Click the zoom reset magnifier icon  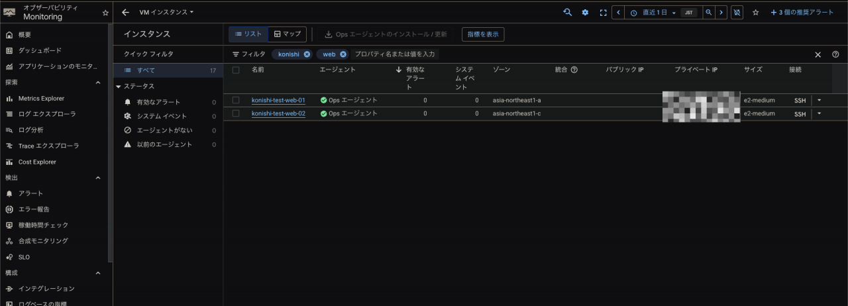pyautogui.click(x=708, y=13)
